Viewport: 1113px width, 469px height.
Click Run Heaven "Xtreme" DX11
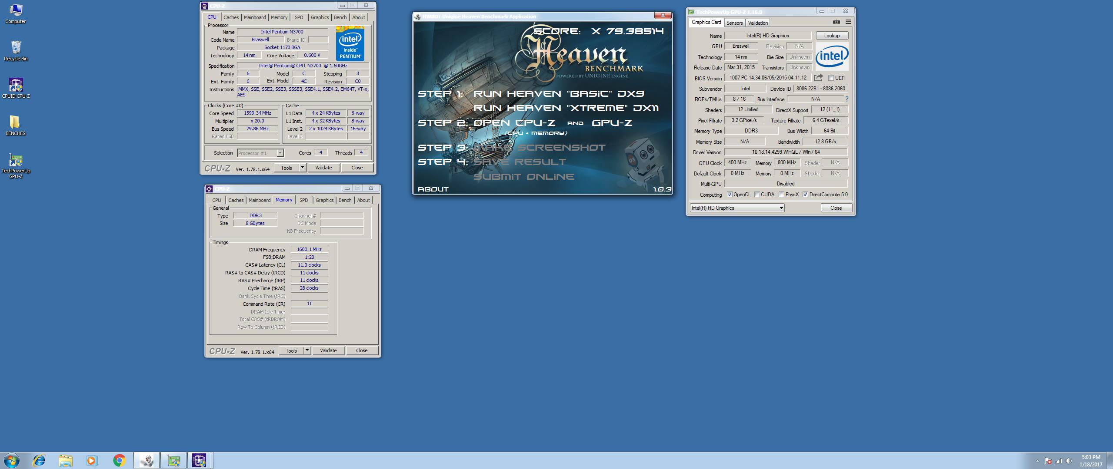566,108
